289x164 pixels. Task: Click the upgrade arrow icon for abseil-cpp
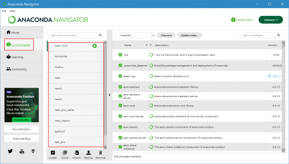pyautogui.click(x=269, y=76)
